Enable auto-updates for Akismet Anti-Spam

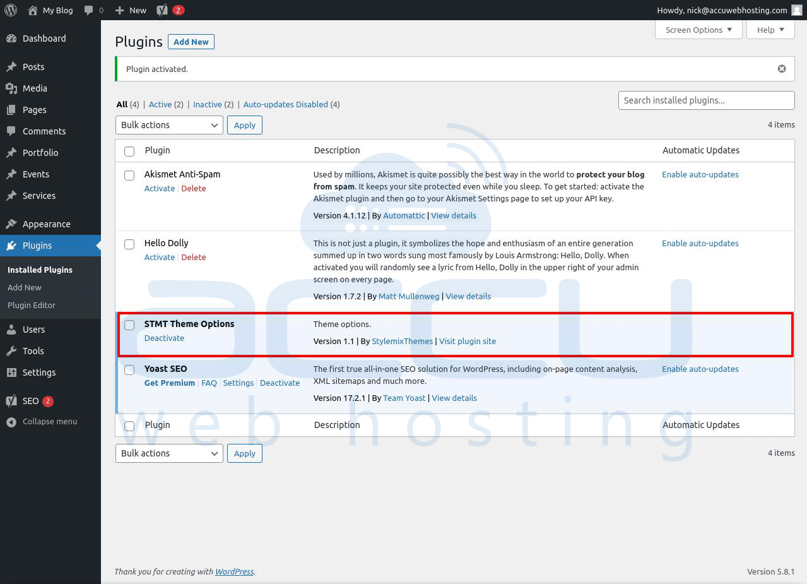(x=700, y=174)
